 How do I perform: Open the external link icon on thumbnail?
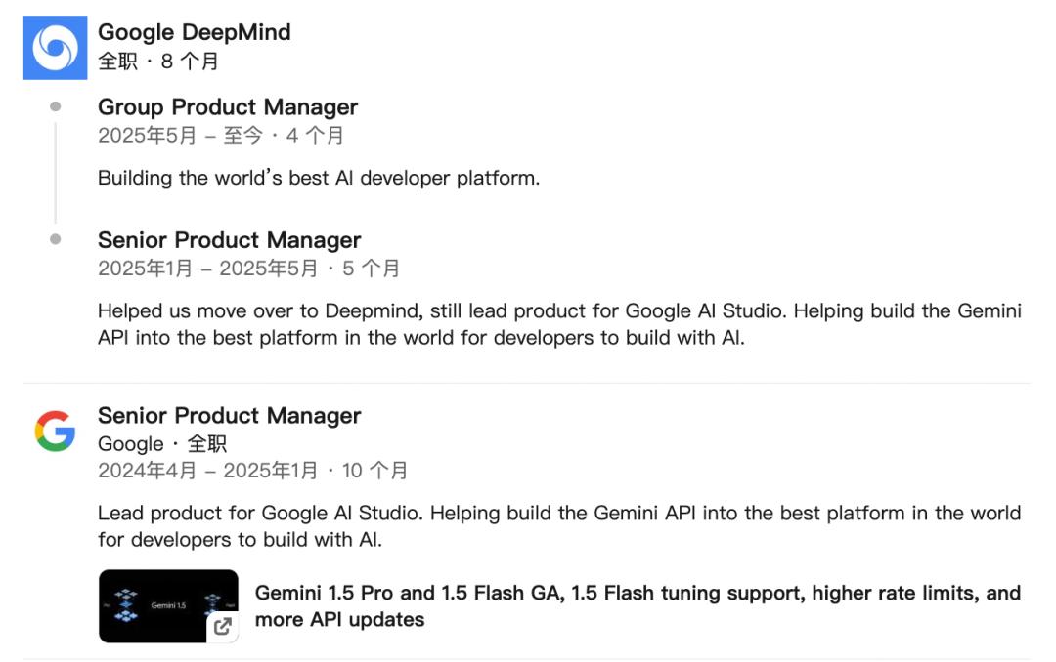point(223,626)
